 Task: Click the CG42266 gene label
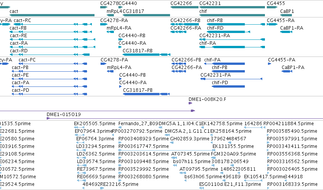tap(181, 3)
